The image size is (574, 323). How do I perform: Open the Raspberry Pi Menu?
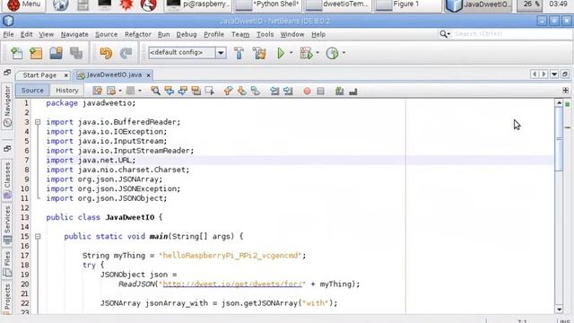point(24,4)
